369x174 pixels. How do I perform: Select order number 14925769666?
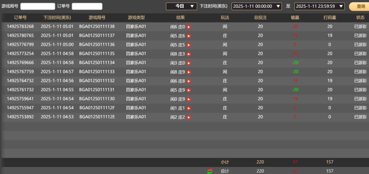20,63
